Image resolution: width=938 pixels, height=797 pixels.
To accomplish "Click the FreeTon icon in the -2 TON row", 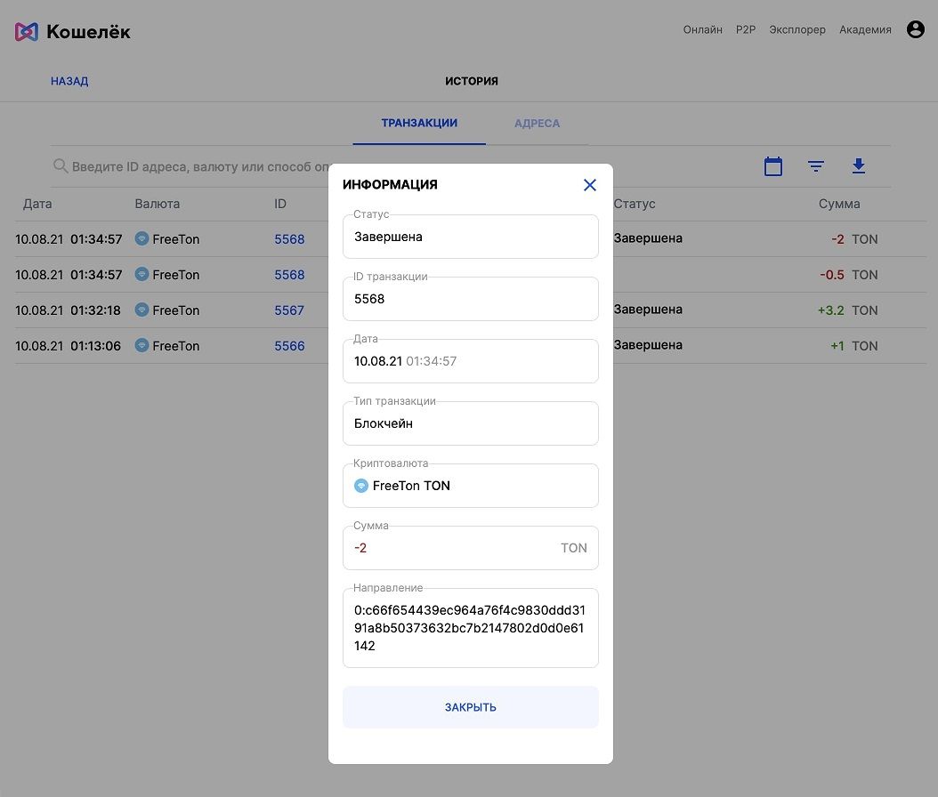I will (142, 238).
